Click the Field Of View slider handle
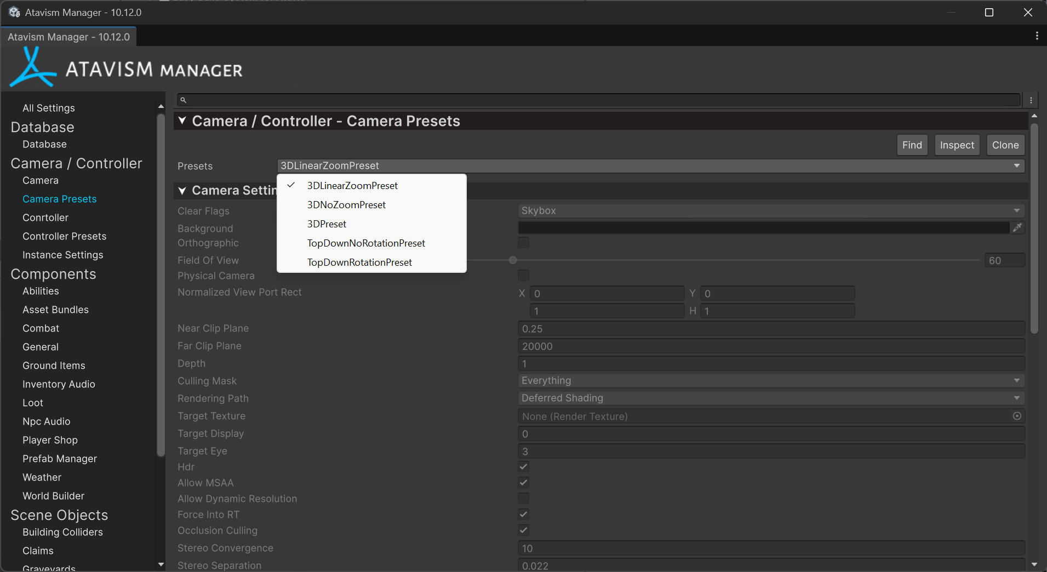The width and height of the screenshot is (1047, 572). (x=513, y=260)
